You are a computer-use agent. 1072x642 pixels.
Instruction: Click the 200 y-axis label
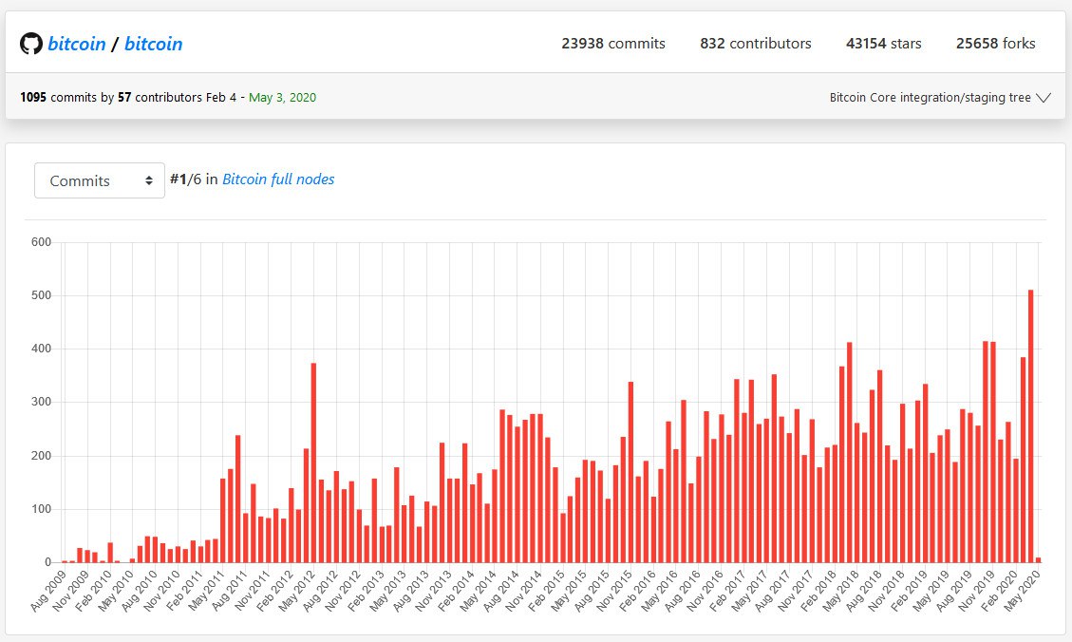tap(41, 455)
